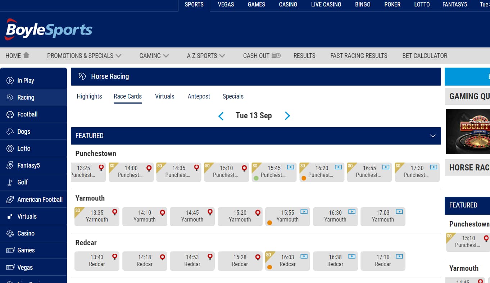Image resolution: width=490 pixels, height=283 pixels.
Task: Click the In Play sidebar icon
Action: [x=10, y=81]
